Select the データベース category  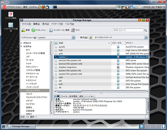pyautogui.click(x=32, y=77)
